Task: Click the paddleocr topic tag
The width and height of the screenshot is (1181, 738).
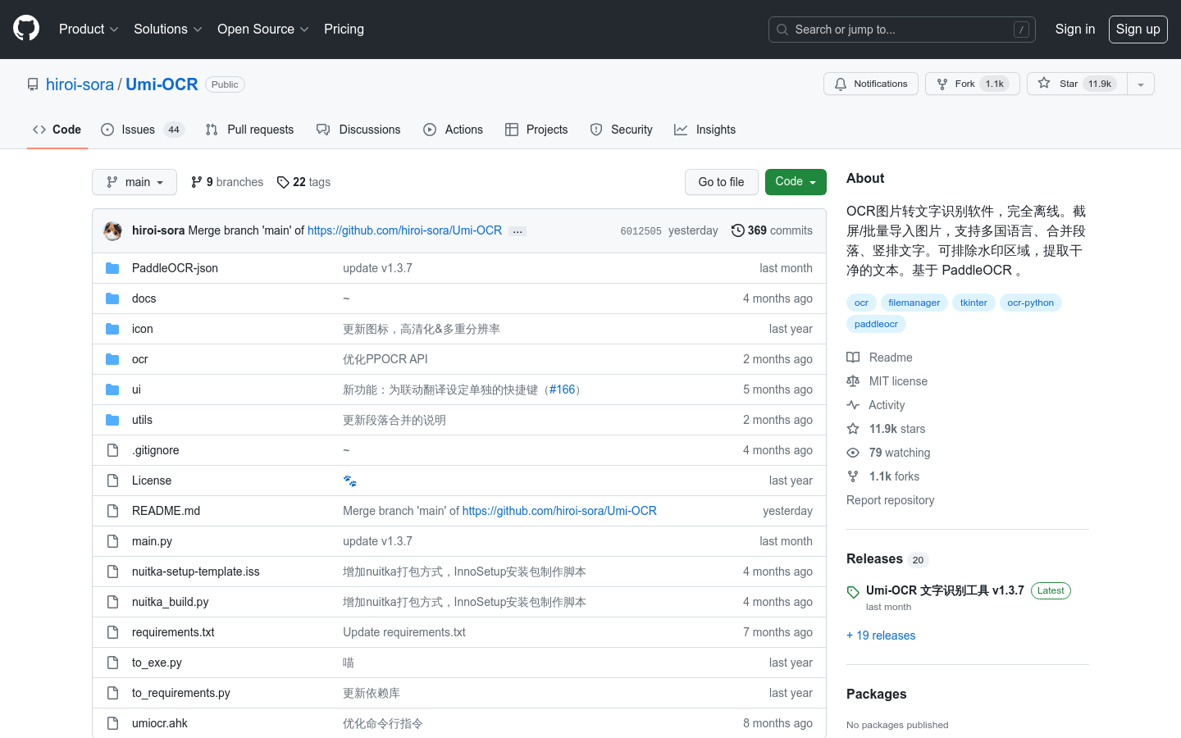Action: tap(876, 324)
